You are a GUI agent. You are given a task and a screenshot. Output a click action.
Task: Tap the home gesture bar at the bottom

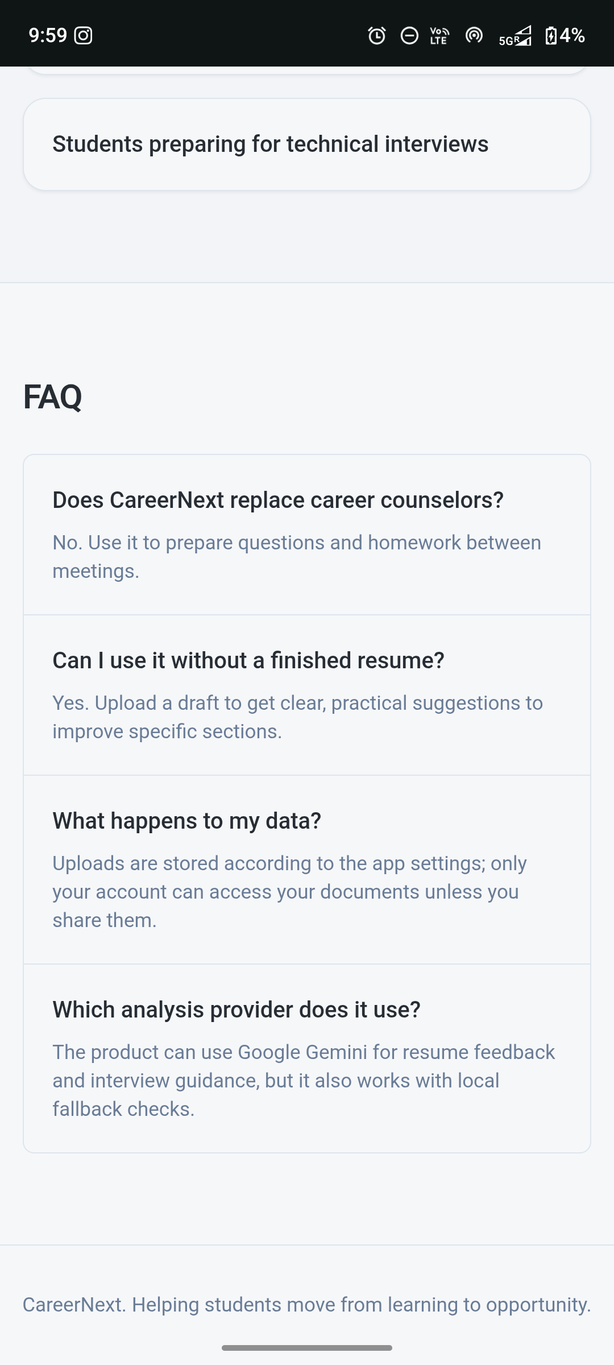click(307, 1348)
